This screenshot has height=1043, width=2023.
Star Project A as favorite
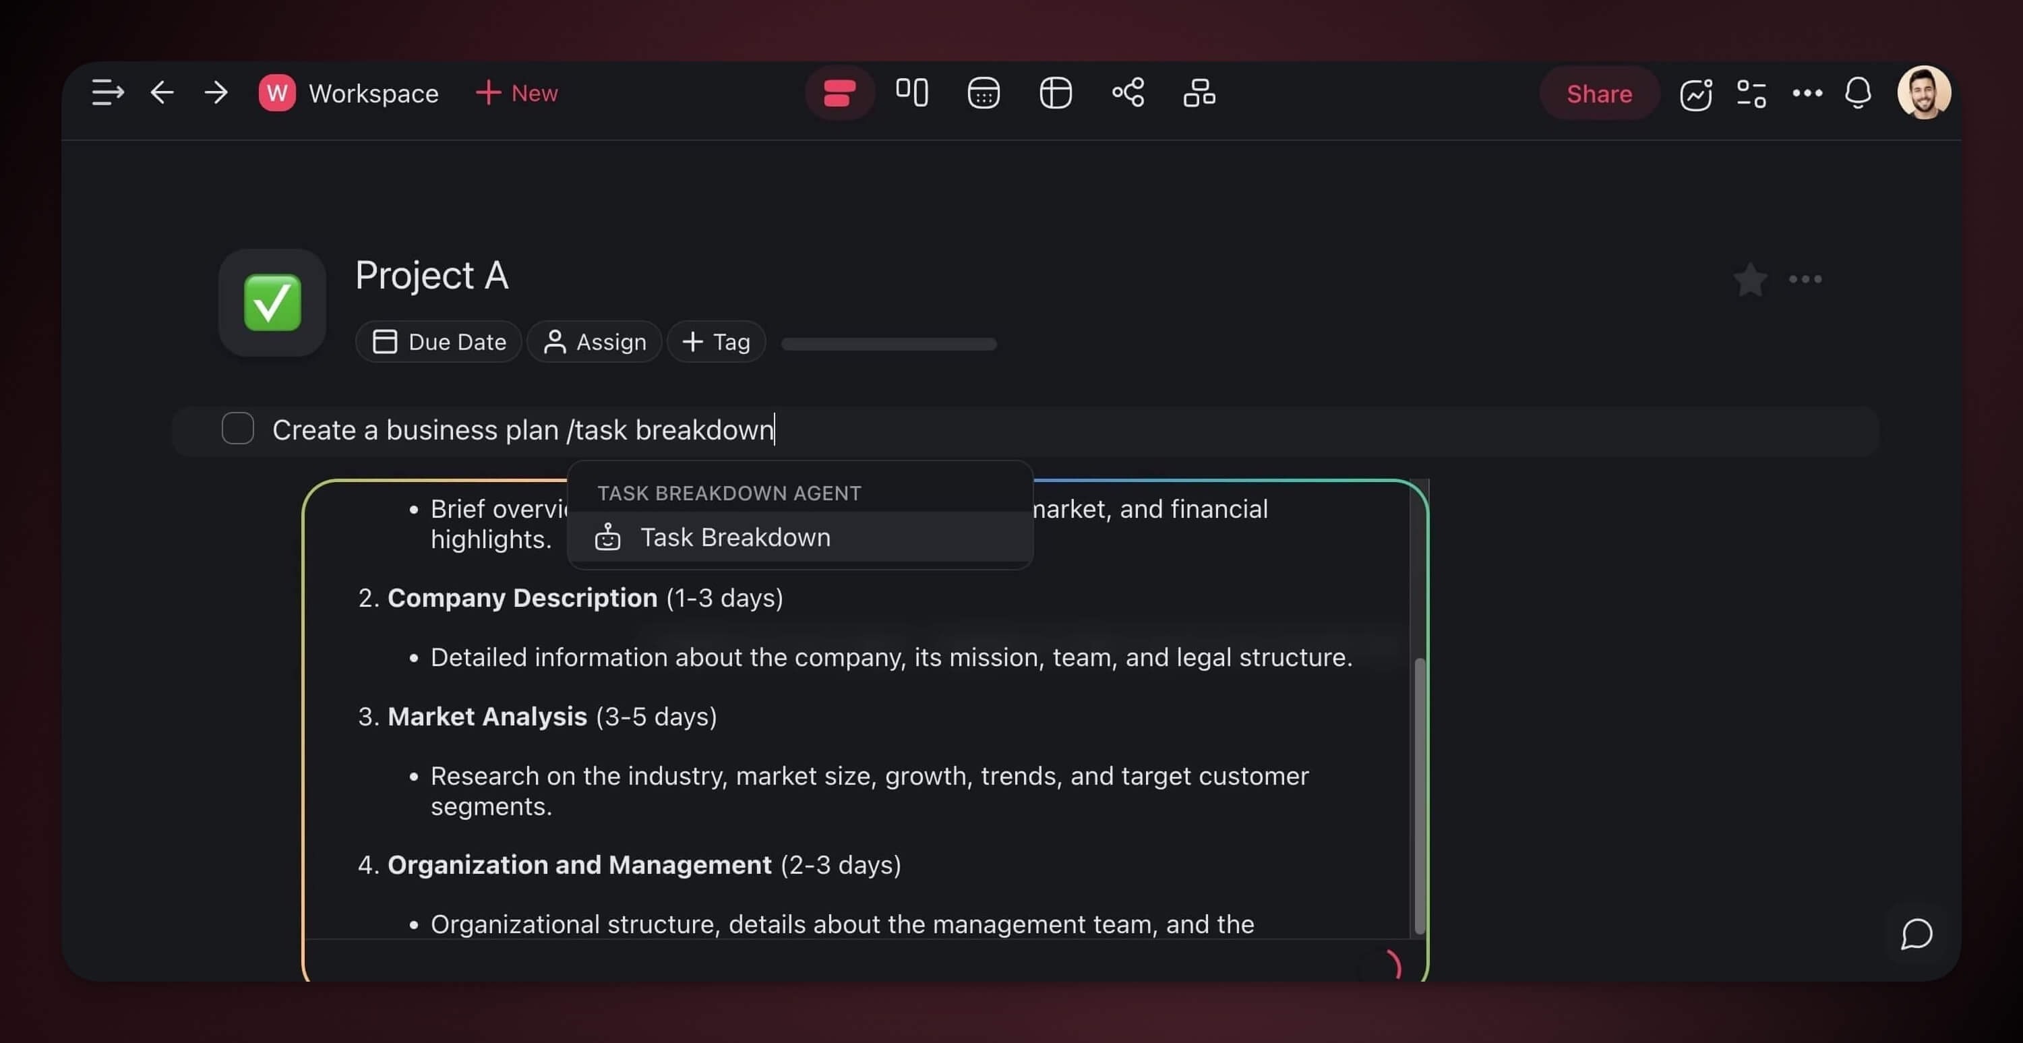1750,280
